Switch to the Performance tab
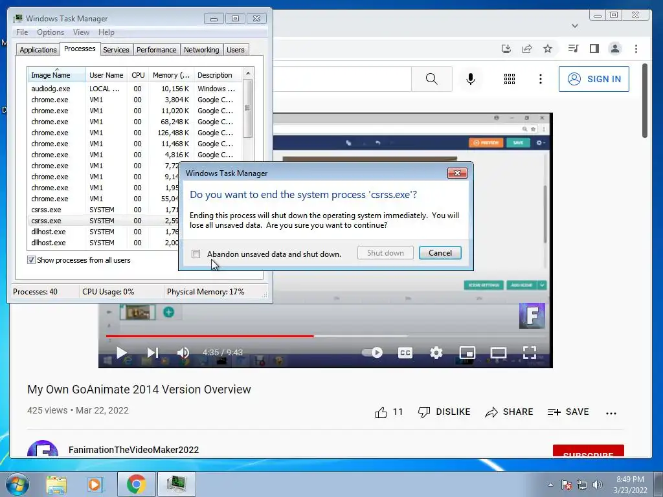 click(x=156, y=49)
